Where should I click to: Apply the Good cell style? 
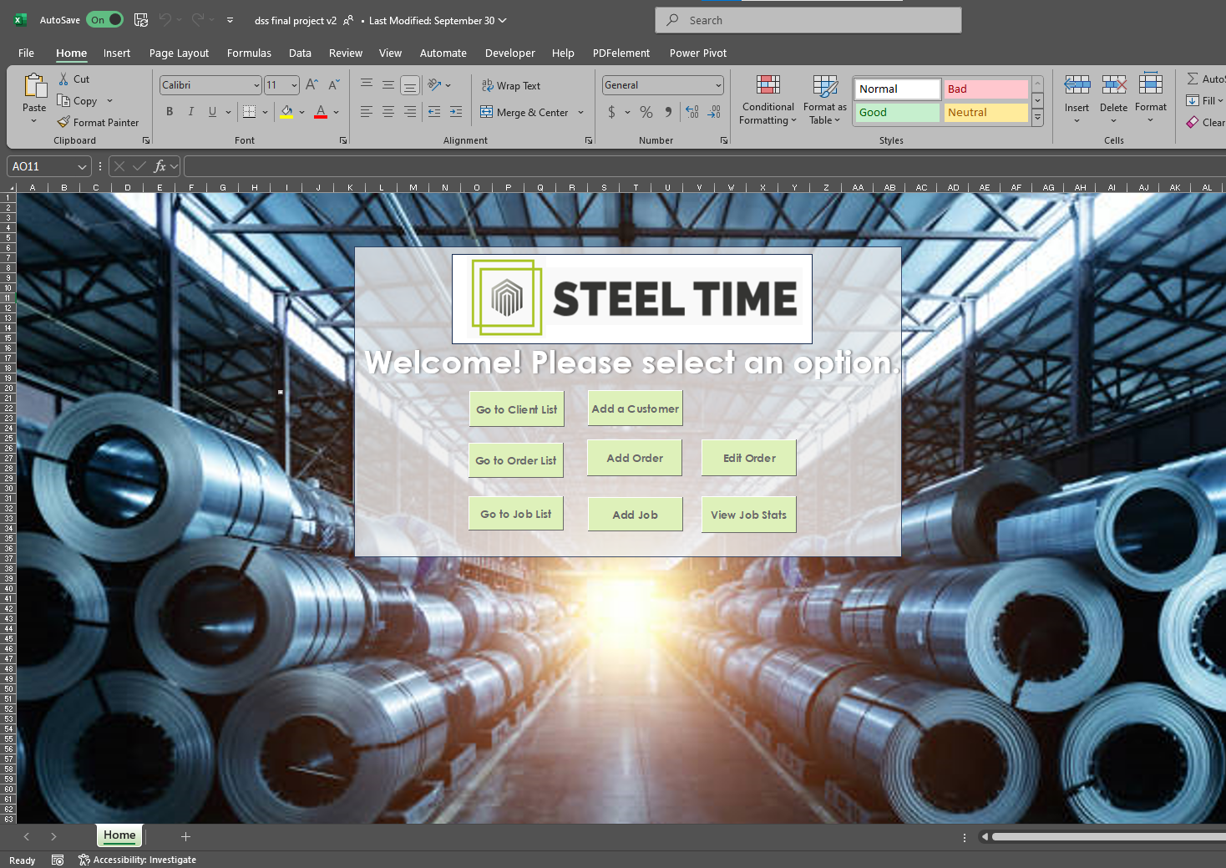897,112
